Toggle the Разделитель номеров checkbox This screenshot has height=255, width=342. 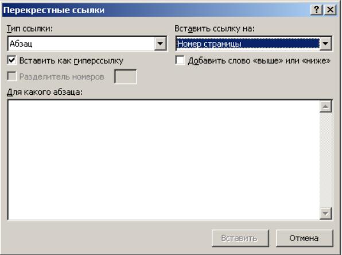tap(12, 76)
